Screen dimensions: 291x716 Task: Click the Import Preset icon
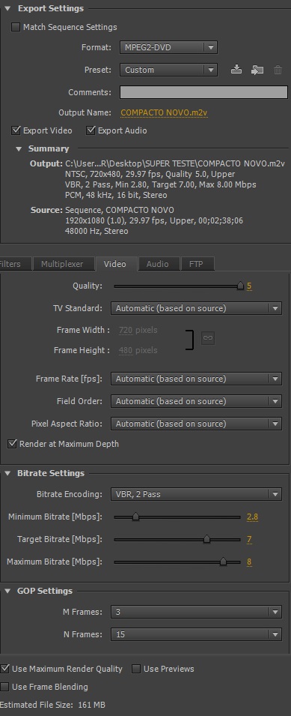click(257, 70)
